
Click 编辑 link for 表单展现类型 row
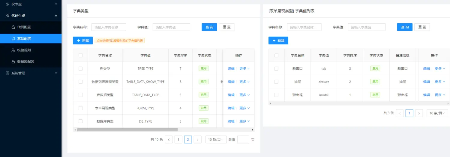coord(231,108)
